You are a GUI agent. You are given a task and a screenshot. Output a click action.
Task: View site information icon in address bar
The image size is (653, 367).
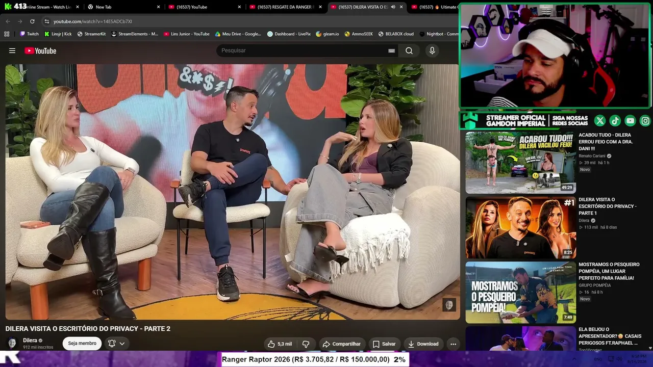click(46, 21)
